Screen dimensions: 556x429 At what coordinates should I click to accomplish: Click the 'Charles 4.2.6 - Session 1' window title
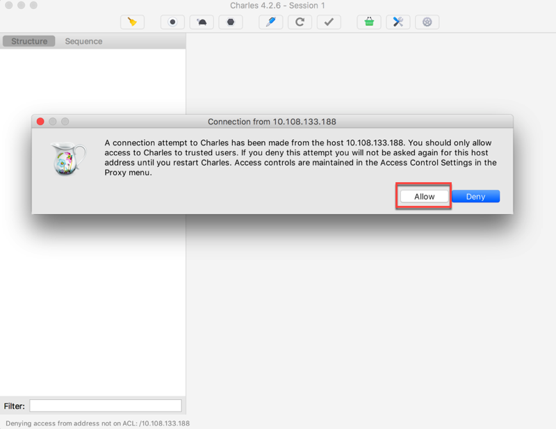pyautogui.click(x=277, y=6)
